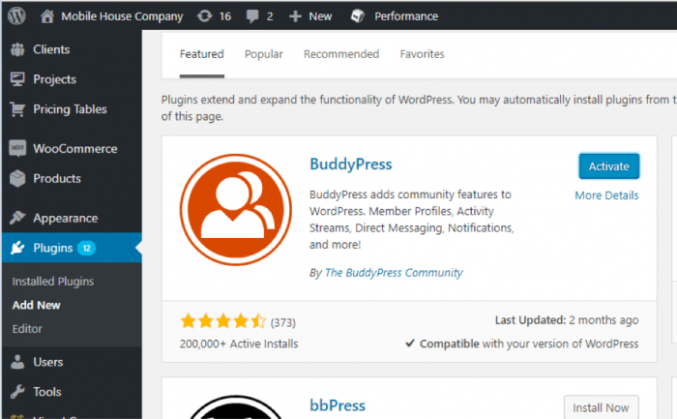Select the Add New submenu item
The image size is (677, 419).
point(37,305)
